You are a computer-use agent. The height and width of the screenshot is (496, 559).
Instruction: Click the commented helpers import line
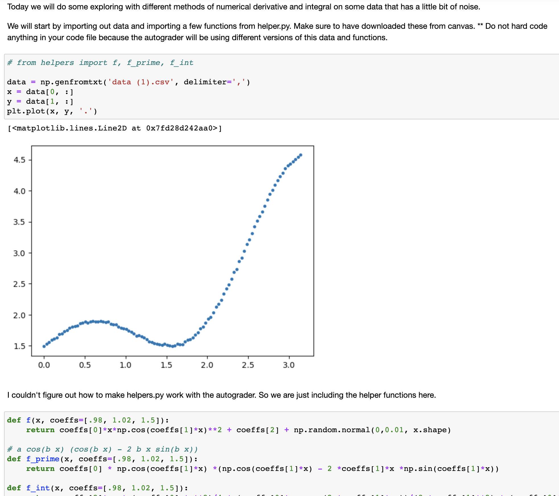click(x=100, y=63)
